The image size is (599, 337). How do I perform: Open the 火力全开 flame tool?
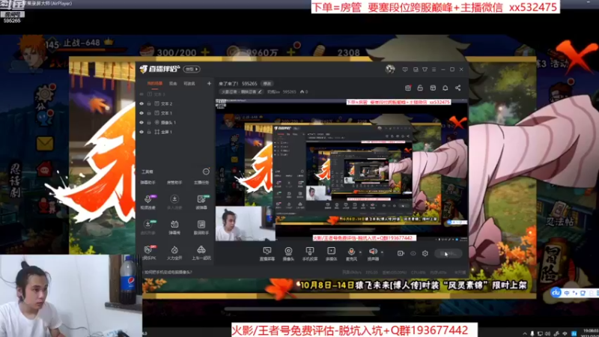(174, 252)
